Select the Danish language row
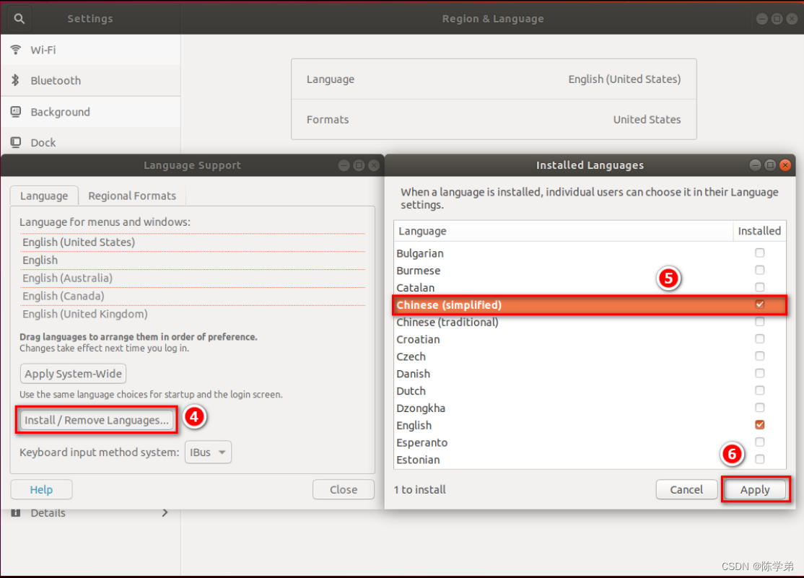The width and height of the screenshot is (804, 578). [590, 373]
